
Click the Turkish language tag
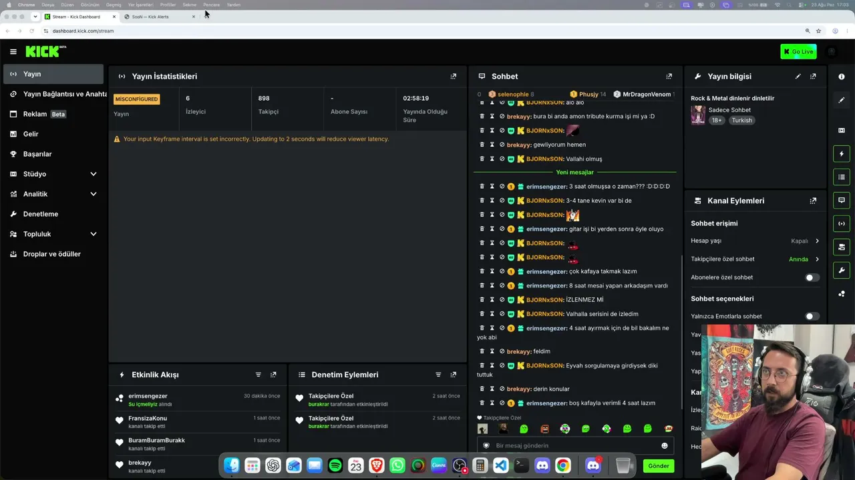click(741, 121)
